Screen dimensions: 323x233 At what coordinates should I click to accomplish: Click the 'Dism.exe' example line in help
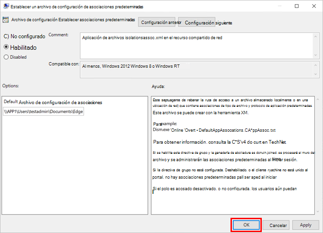point(214,130)
